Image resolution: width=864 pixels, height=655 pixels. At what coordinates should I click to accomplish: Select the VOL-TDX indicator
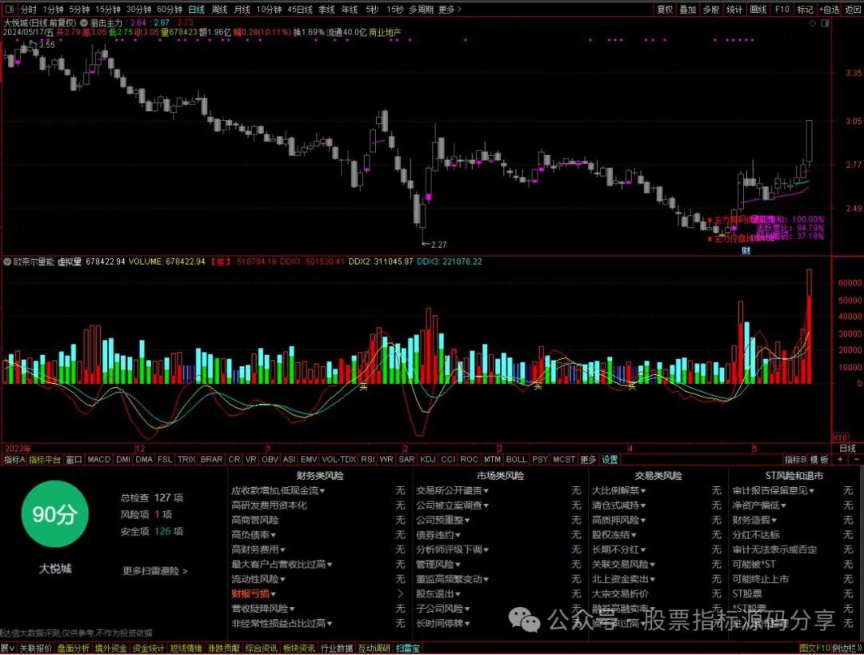(x=339, y=459)
